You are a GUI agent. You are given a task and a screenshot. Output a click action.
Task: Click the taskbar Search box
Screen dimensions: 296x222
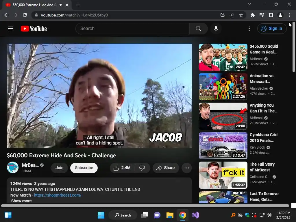pyautogui.click(x=123, y=215)
